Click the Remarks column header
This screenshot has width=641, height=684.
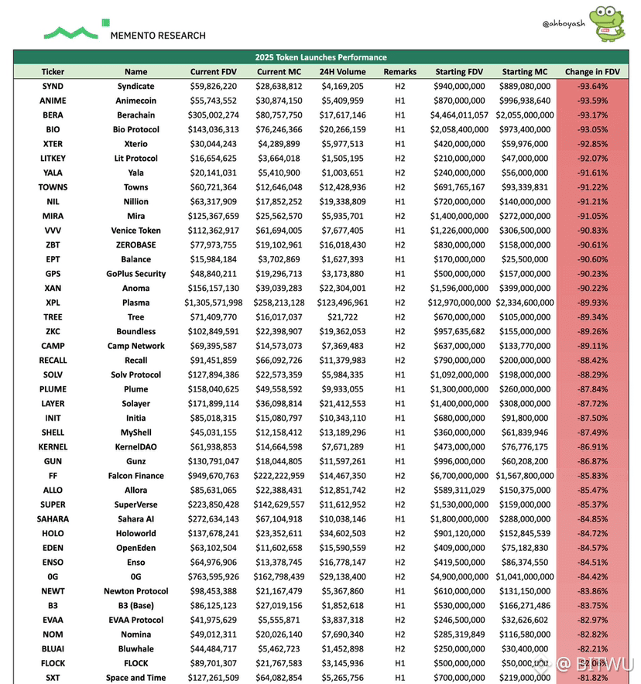[399, 72]
